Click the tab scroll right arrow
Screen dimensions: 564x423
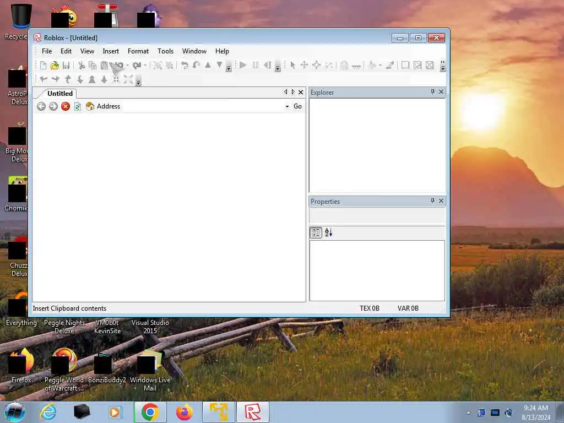coord(293,92)
